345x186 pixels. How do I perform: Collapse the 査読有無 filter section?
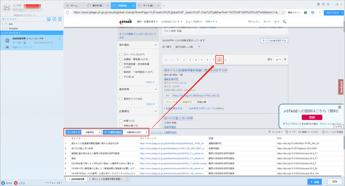click(x=156, y=89)
